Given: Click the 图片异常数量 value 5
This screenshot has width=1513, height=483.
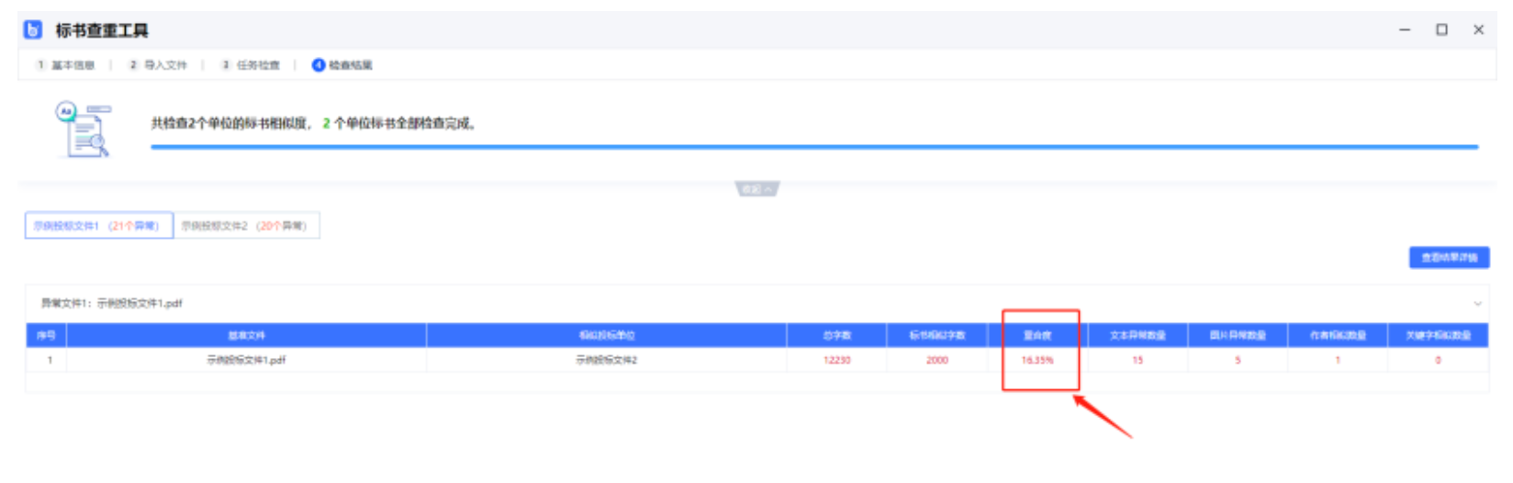Looking at the screenshot, I should pyautogui.click(x=1238, y=360).
